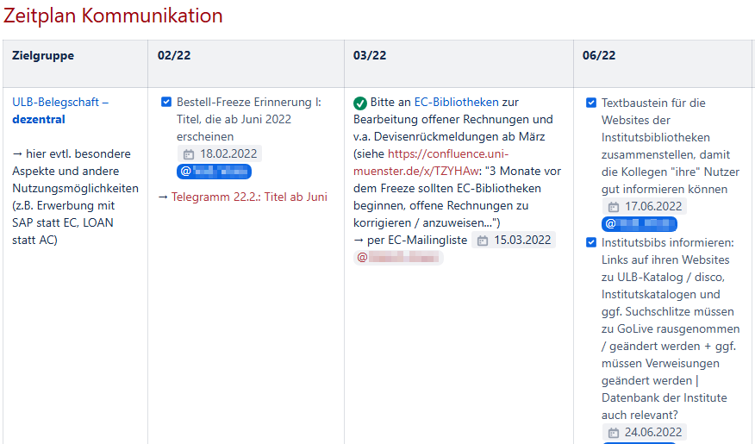Click blurred user mention below 15.03.2022
755x444 pixels.
tap(398, 257)
